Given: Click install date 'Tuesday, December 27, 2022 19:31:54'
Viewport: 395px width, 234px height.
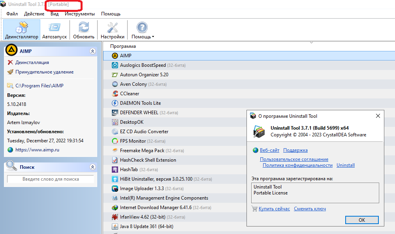Looking at the screenshot, I should (45, 141).
